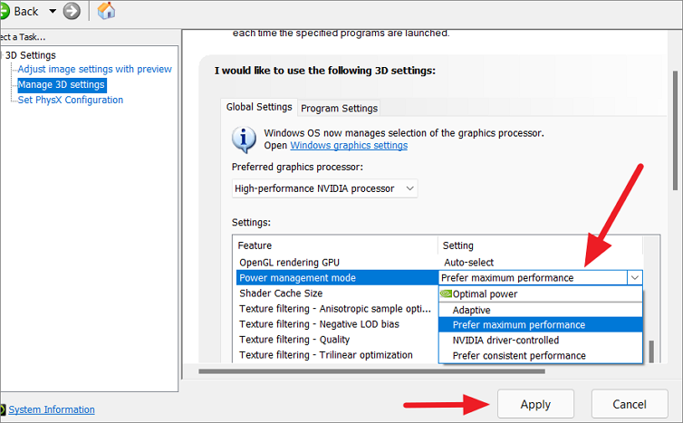Click the horizontal scrollbar below settings
Image resolution: width=683 pixels, height=423 pixels.
(371, 371)
